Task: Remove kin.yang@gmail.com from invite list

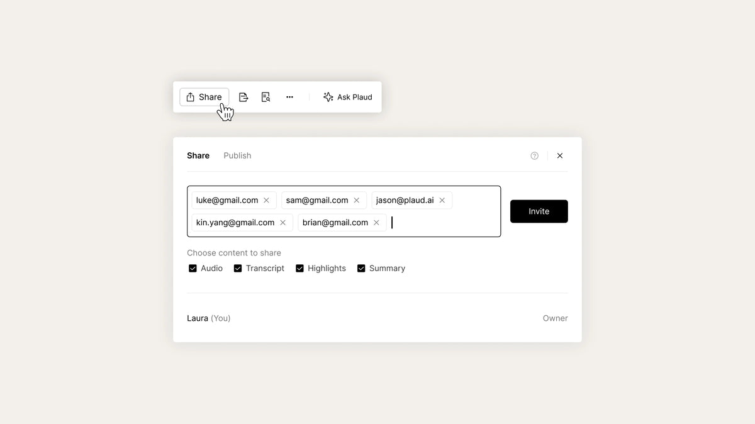Action: pyautogui.click(x=283, y=223)
